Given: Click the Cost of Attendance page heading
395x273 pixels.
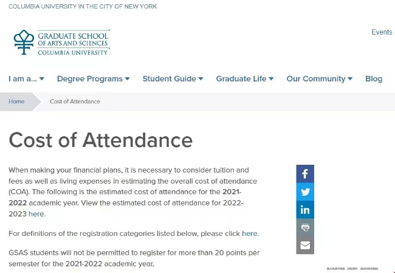Looking at the screenshot, I should [100, 140].
